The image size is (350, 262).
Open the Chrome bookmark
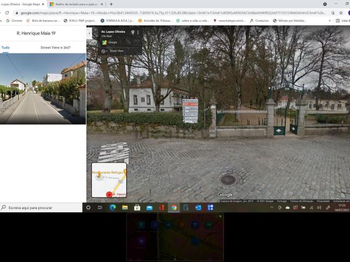14,21
